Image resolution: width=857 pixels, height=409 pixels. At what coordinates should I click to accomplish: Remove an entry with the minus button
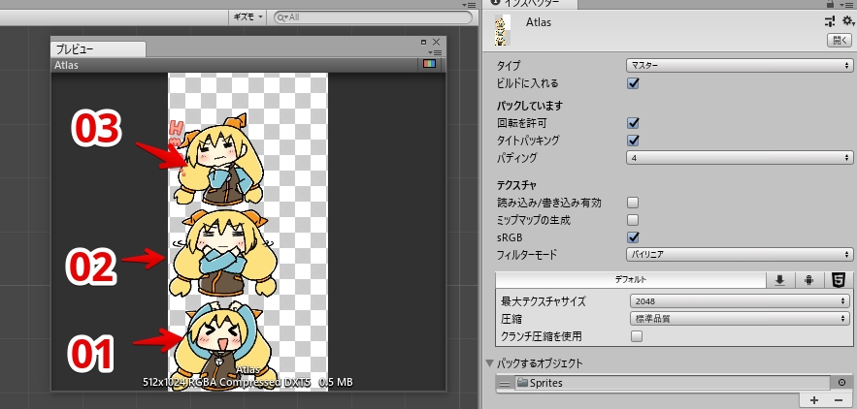tap(839, 400)
